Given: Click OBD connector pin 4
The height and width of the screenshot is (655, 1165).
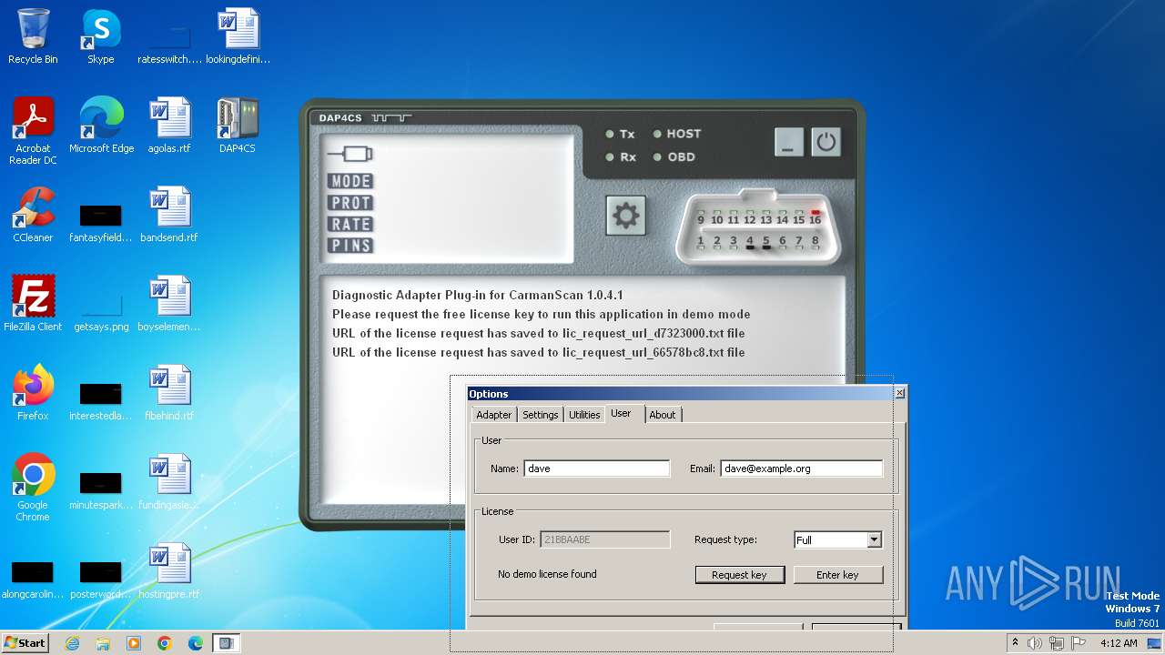Looking at the screenshot, I should 750,242.
